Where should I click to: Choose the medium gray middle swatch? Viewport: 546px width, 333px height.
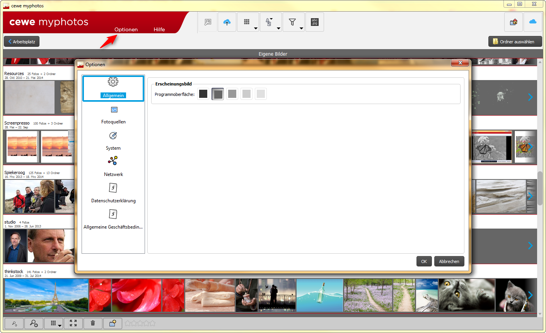[x=232, y=94]
